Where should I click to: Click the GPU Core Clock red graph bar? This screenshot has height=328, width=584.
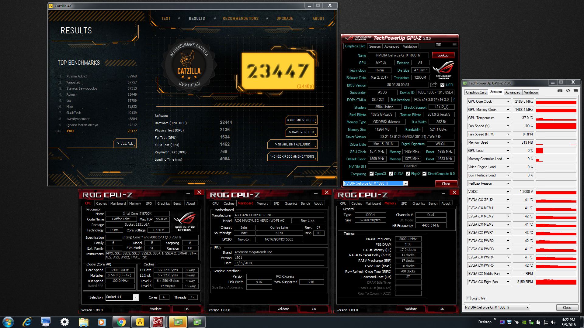(556, 101)
